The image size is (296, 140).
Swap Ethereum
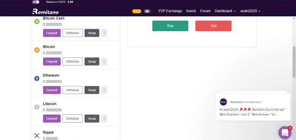[92, 90]
